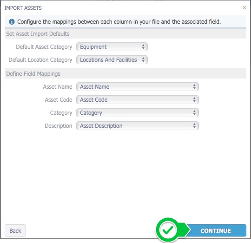
Task: Open the Description mapping dropdown
Action: pyautogui.click(x=138, y=125)
